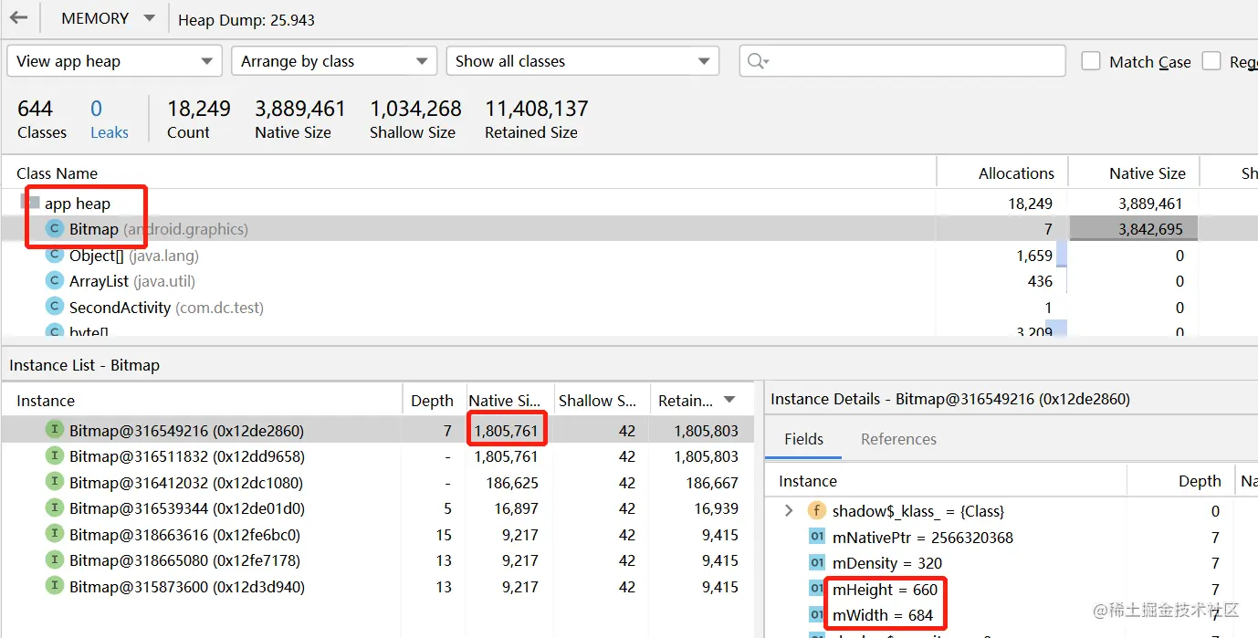1258x638 pixels.
Task: Select instance Bitmap@318663616
Action: click(x=378, y=535)
